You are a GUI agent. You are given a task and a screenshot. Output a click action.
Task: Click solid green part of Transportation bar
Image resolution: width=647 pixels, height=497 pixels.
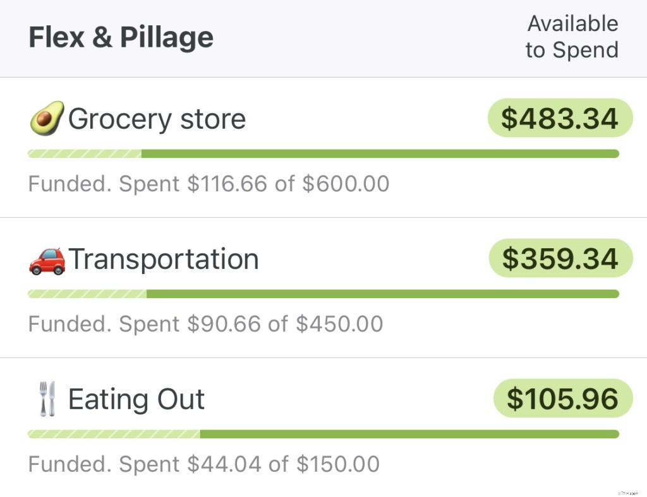(x=382, y=294)
